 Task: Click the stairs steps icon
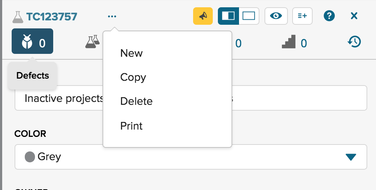[x=289, y=43]
